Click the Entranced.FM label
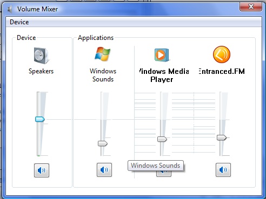The width and height of the screenshot is (266, 199). click(222, 71)
